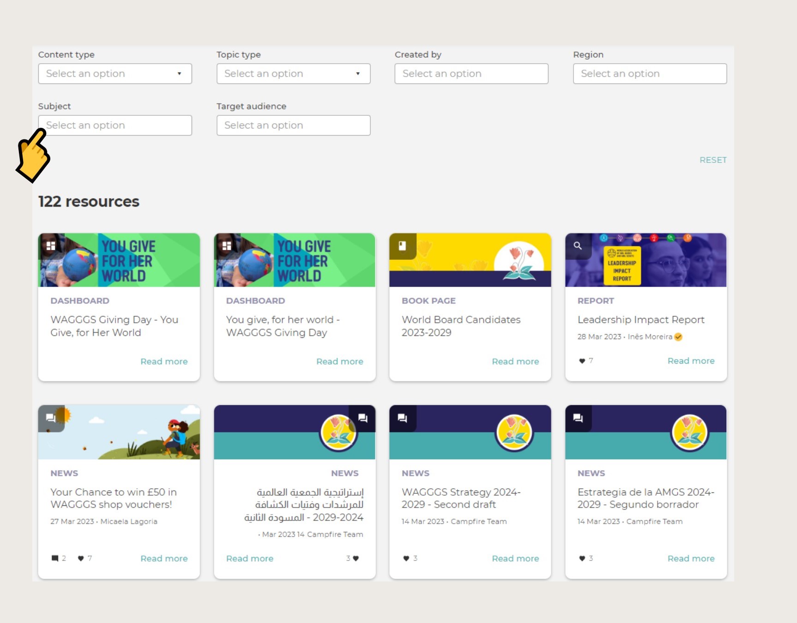Click heart icon on the Arabic news card
The height and width of the screenshot is (623, 797).
[x=356, y=558]
